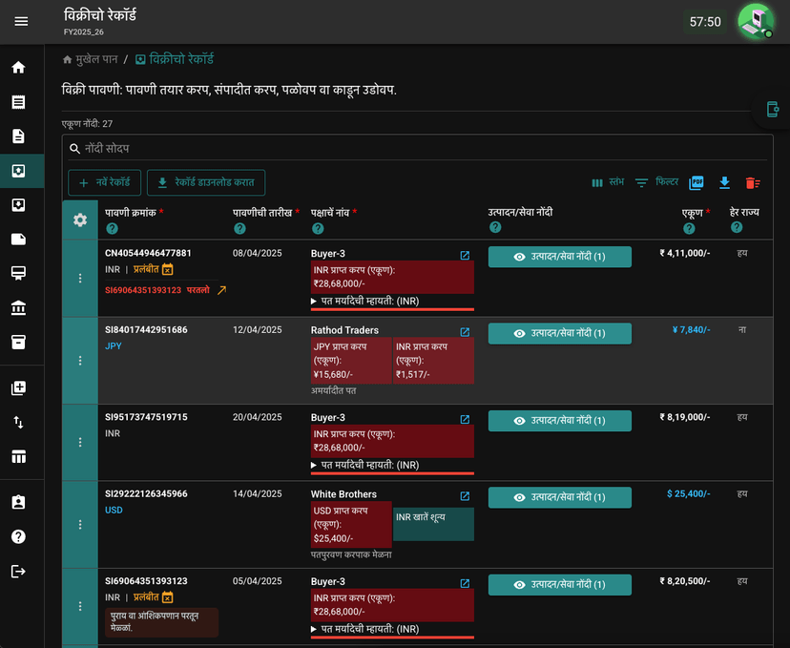
Task: Open the bank icon in the sidebar
Action: point(19,307)
